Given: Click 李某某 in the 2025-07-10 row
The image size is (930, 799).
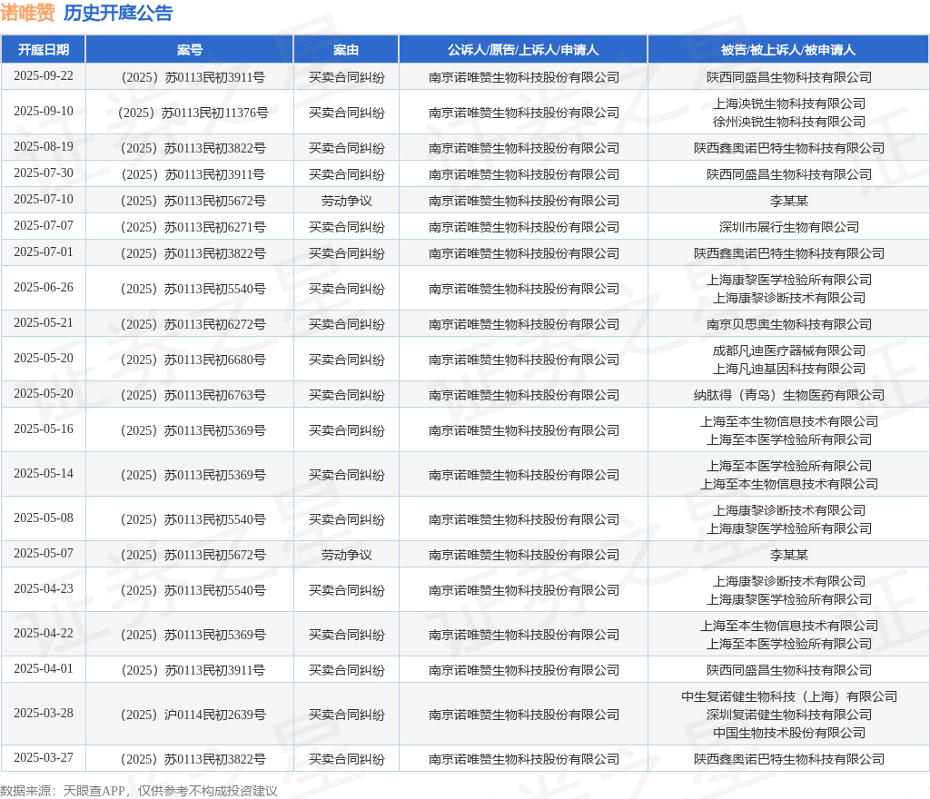Looking at the screenshot, I should click(789, 201).
